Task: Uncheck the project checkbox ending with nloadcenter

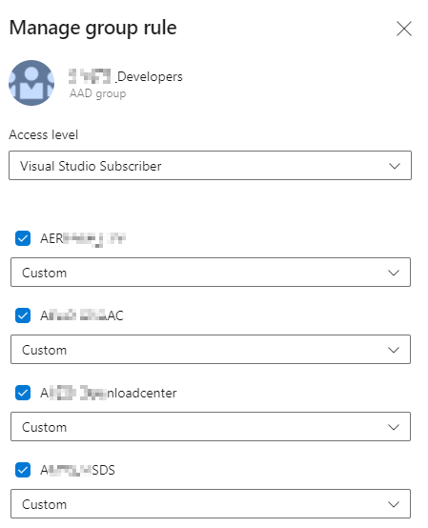Action: 23,393
